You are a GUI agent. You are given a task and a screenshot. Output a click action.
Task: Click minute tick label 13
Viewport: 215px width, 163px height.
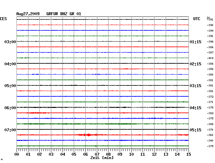coord(166,154)
